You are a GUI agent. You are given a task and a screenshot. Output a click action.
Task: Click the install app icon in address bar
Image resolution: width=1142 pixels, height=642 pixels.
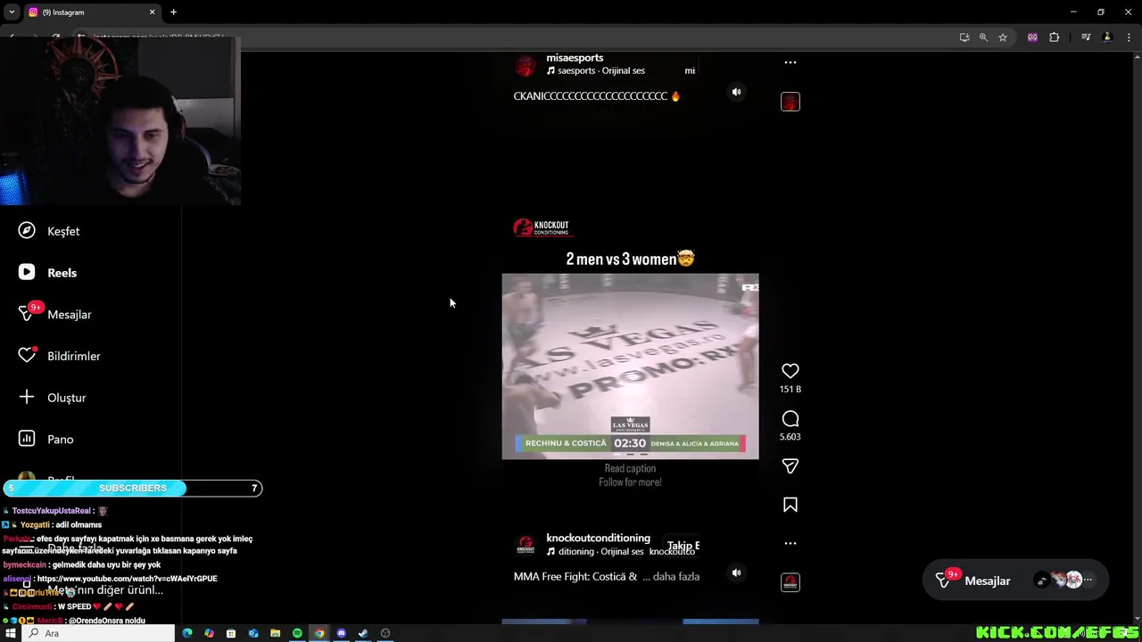click(x=964, y=37)
